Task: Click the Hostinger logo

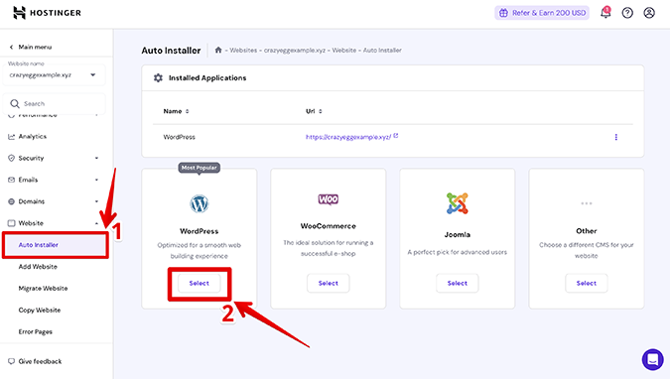Action: coord(47,13)
